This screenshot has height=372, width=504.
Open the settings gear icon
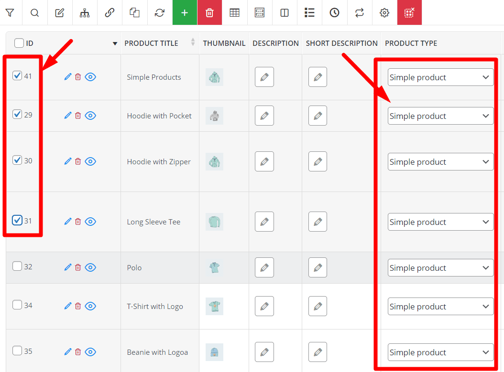coord(384,12)
